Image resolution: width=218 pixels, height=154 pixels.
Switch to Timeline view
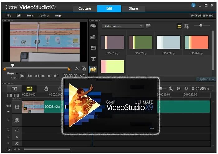click(x=30, y=89)
